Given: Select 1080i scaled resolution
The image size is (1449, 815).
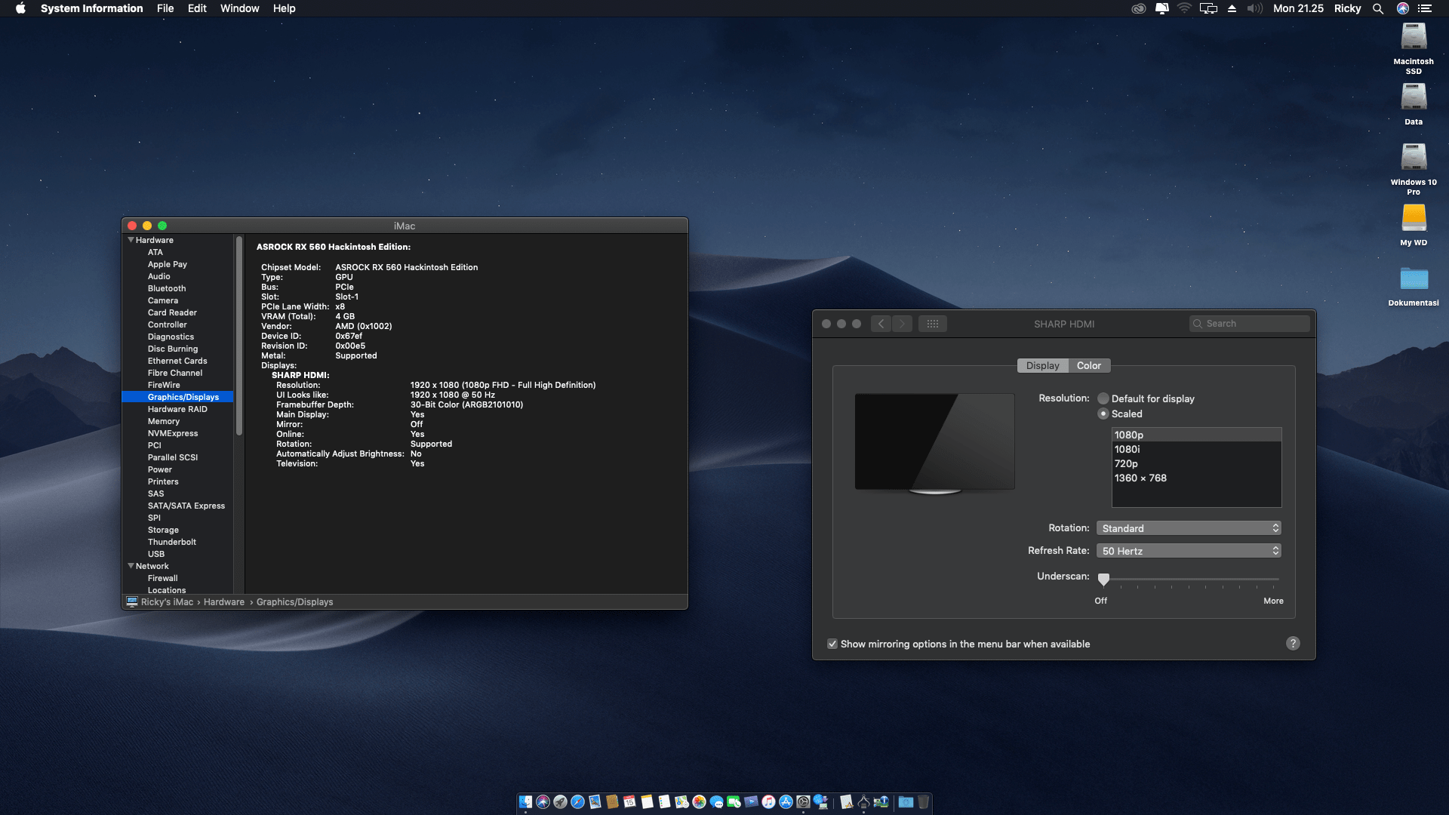Looking at the screenshot, I should (1196, 449).
